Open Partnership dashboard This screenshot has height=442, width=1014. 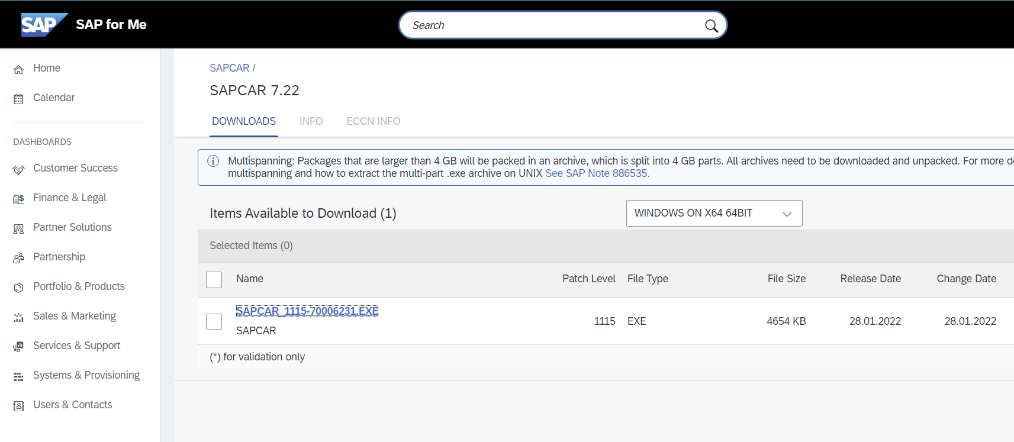tap(59, 257)
